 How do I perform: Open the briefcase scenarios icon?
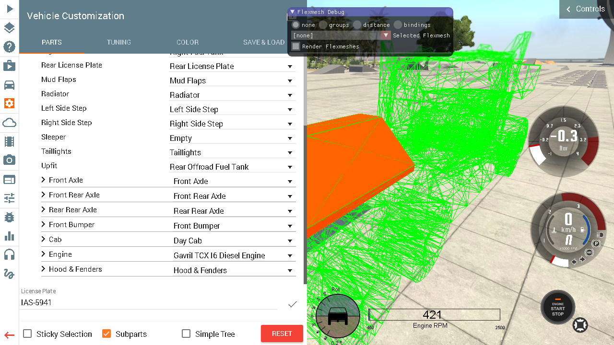pos(9,66)
